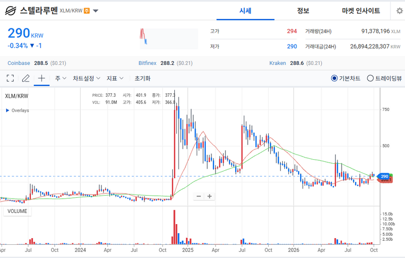Click the blue 290 price tag marker

384,176
